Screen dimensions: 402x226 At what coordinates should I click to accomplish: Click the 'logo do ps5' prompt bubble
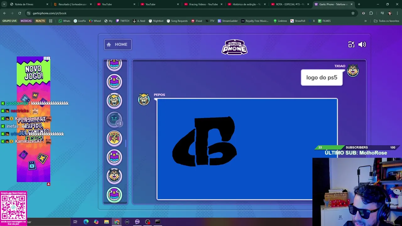coord(322,78)
